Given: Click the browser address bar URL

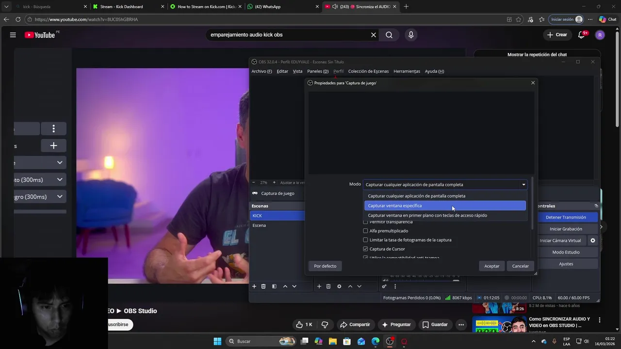Looking at the screenshot, I should pyautogui.click(x=86, y=19).
